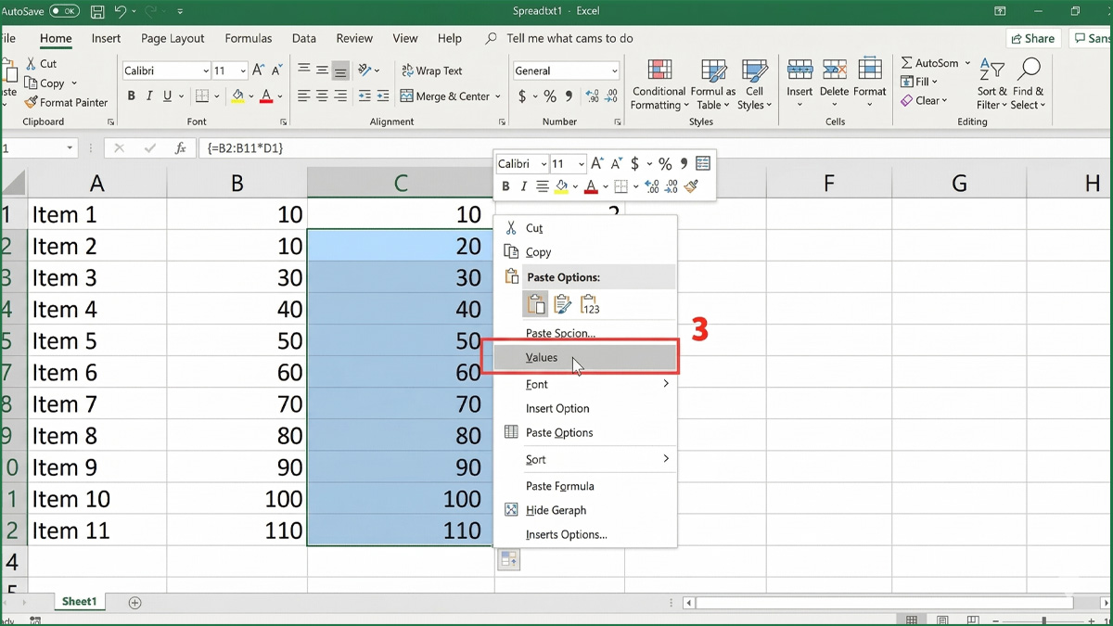
Task: Toggle the AutoSave switch
Action: 64,12
